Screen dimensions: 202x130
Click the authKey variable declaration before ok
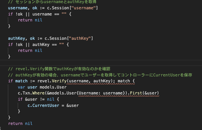(17, 38)
